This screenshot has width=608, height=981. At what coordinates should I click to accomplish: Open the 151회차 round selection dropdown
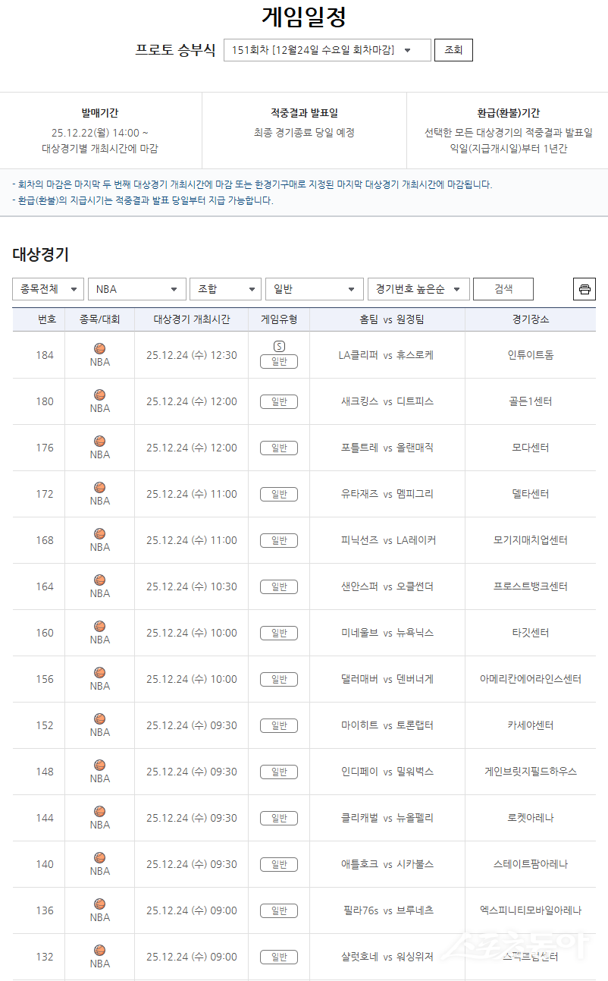tap(326, 49)
